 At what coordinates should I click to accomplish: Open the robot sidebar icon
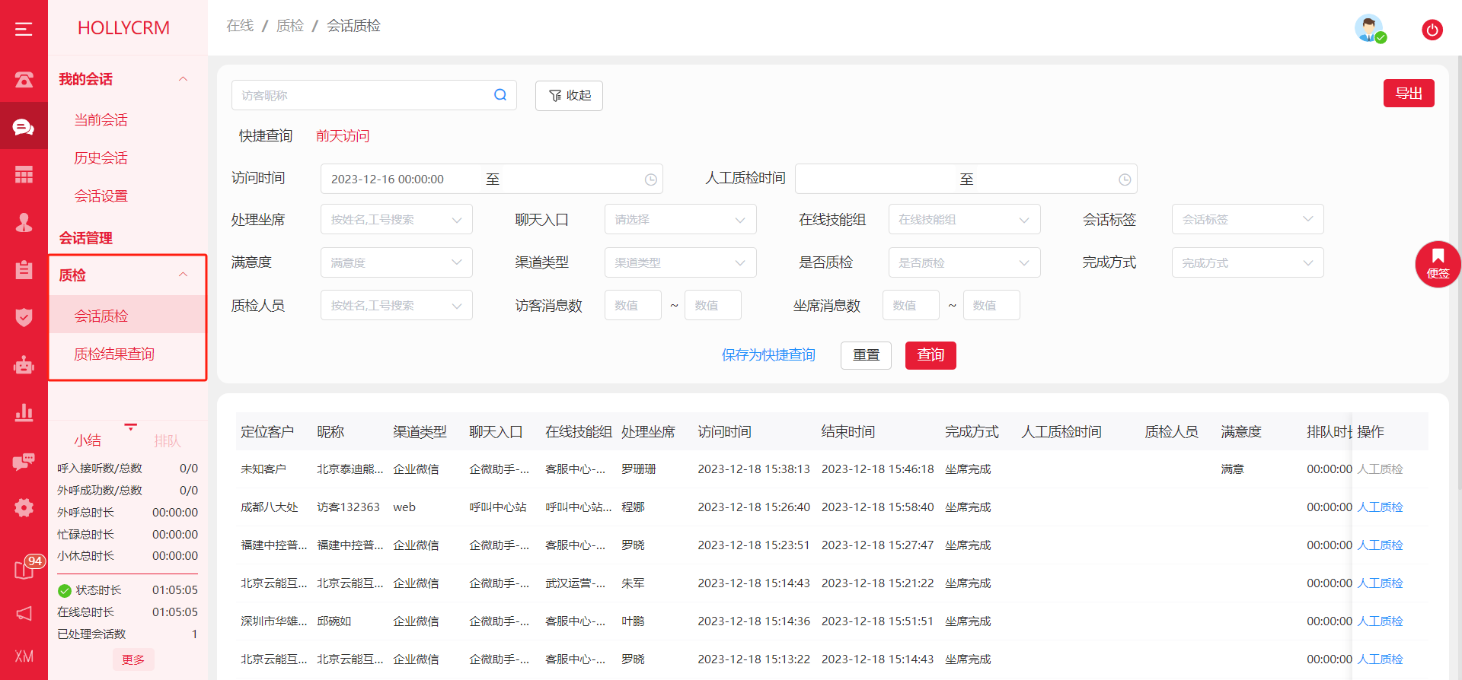coord(24,365)
